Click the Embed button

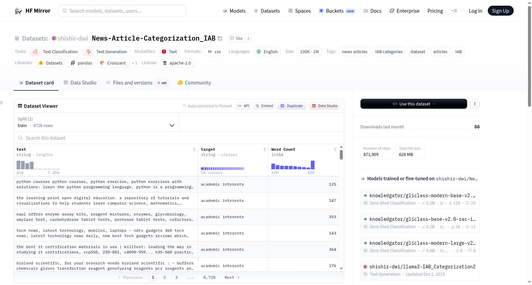tap(264, 106)
